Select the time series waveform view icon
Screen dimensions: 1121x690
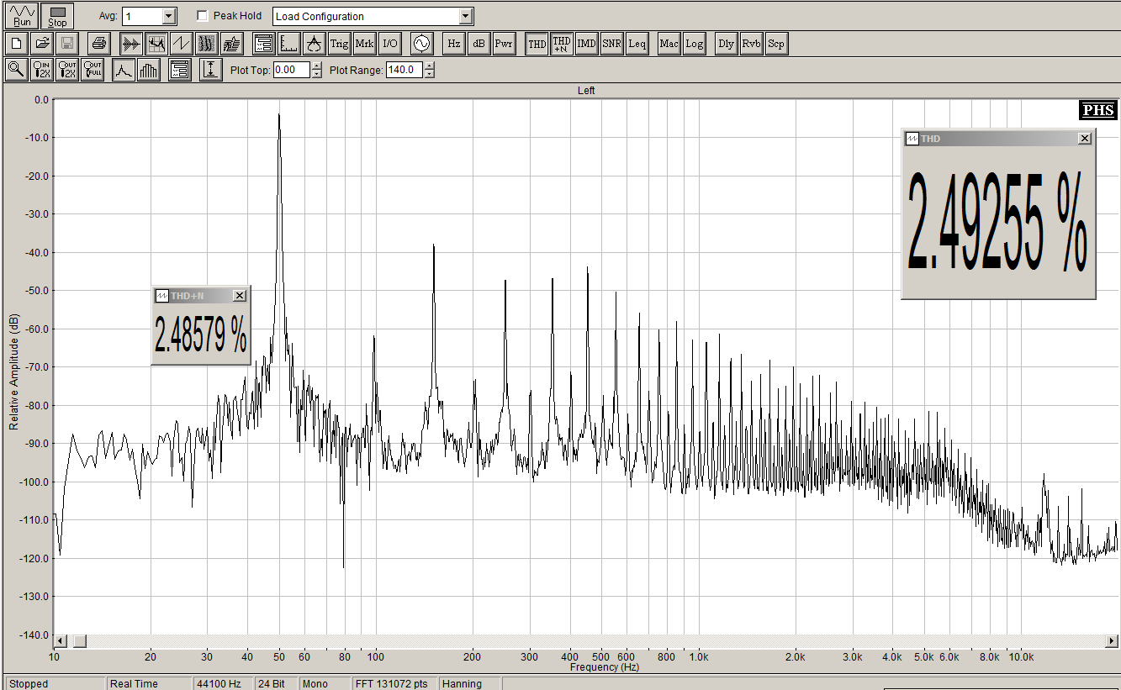tap(131, 44)
